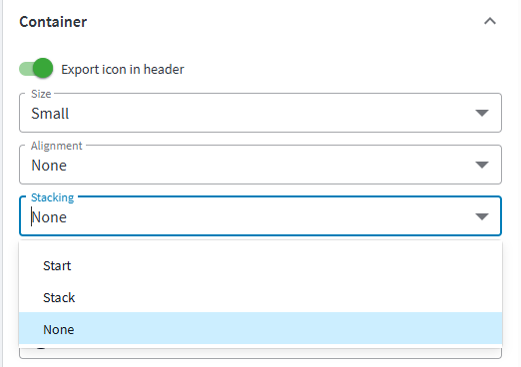Viewport: 521px width, 367px height.
Task: Close the Stacking list using its arrow
Action: 482,216
